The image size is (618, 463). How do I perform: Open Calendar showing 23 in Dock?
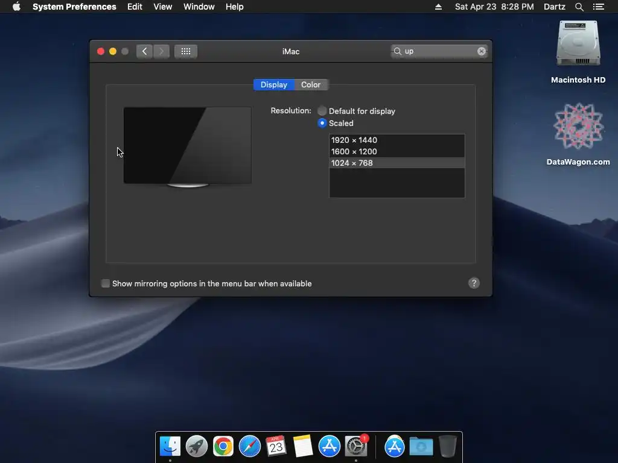(276, 446)
